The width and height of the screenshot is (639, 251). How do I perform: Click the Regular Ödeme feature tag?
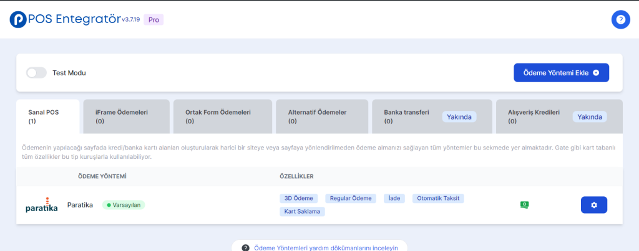pyautogui.click(x=350, y=198)
